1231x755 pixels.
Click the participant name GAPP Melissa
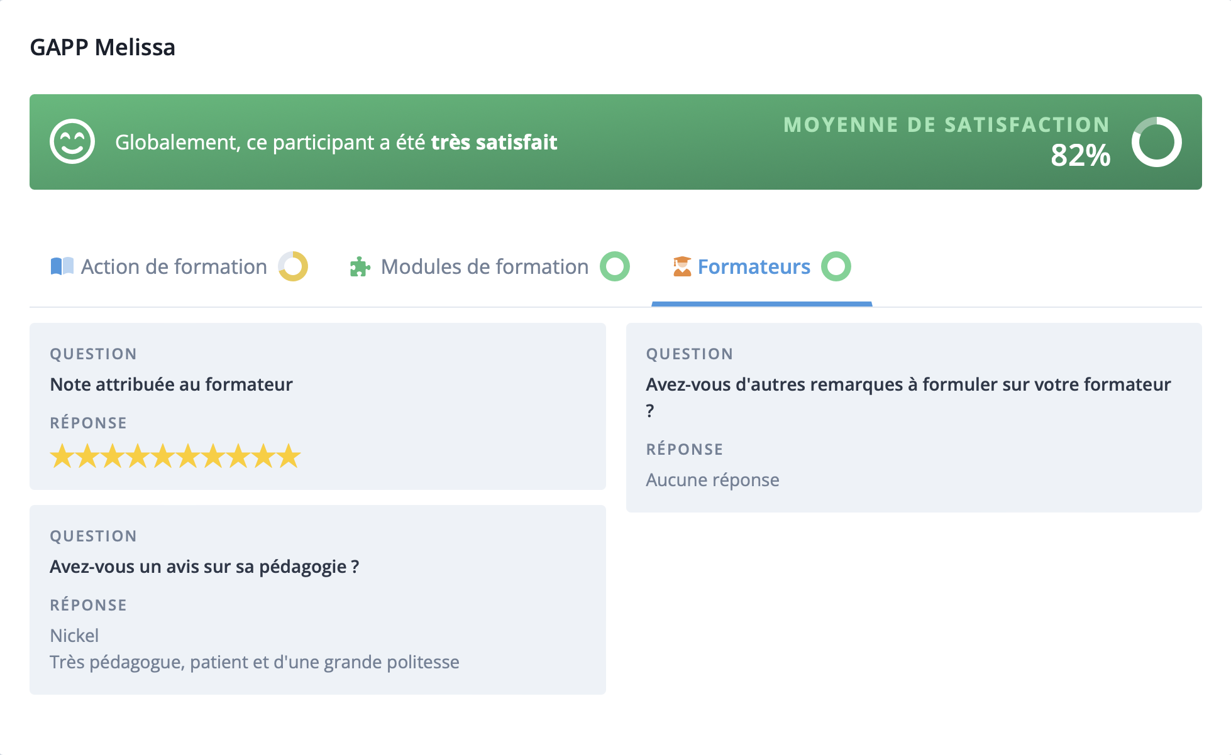[102, 47]
